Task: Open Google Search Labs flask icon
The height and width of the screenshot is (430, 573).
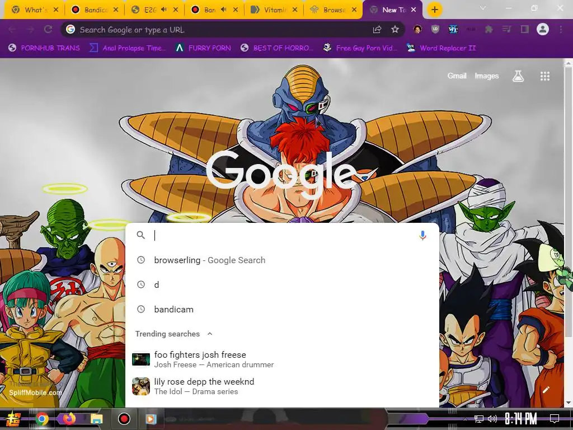Action: coord(518,76)
